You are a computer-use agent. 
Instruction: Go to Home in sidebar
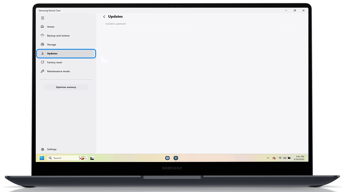coord(66,27)
